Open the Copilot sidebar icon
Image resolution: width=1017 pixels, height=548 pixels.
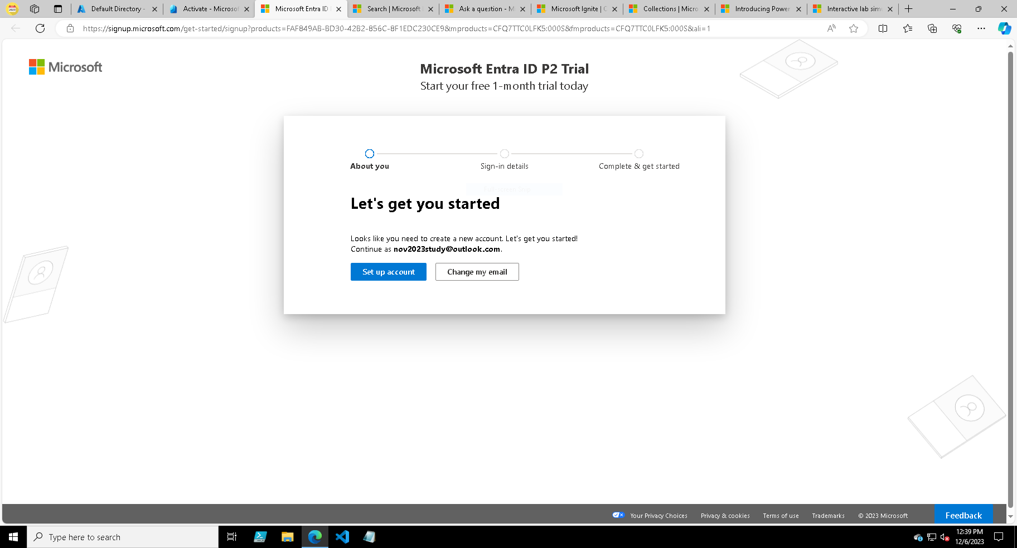coord(1005,28)
